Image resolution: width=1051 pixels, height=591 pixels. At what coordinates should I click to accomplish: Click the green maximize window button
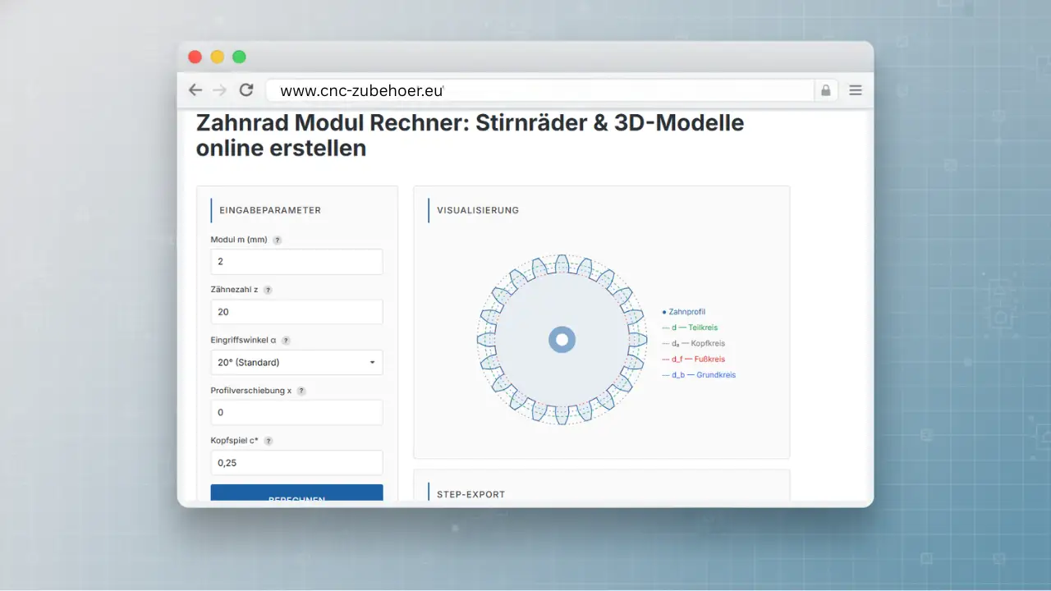239,57
